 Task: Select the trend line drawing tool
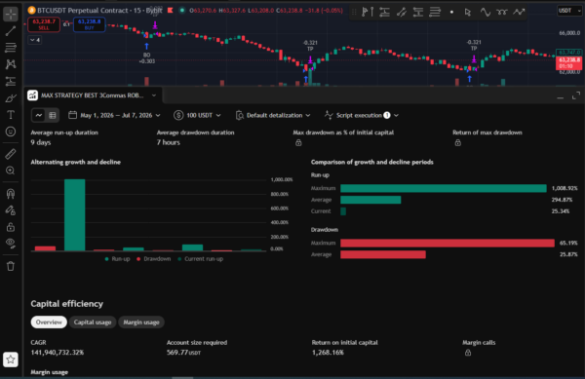click(11, 31)
